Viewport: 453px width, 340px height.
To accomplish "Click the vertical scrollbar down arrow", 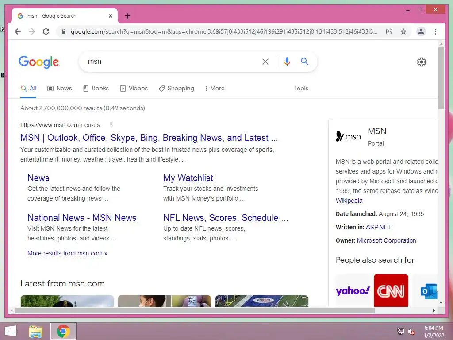I will pyautogui.click(x=441, y=303).
